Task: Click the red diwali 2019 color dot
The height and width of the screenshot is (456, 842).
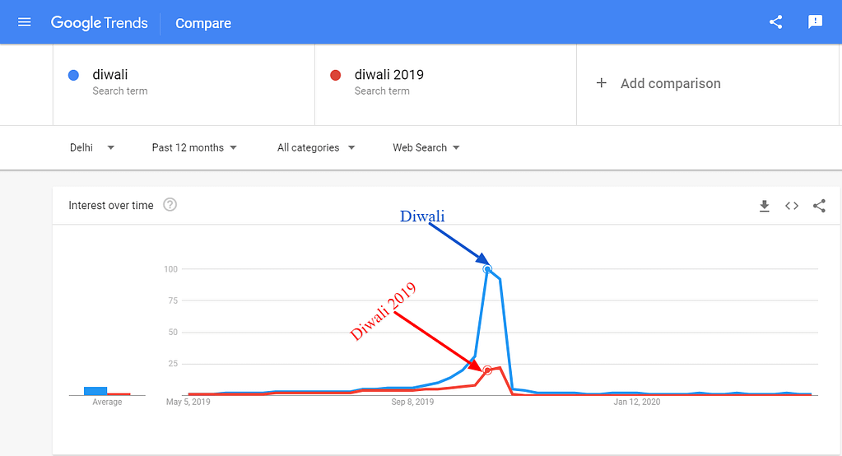Action: (336, 75)
